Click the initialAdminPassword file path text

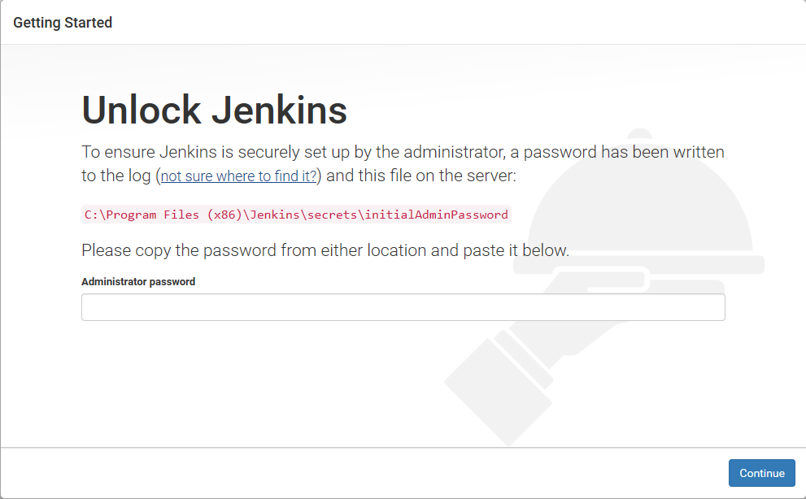[296, 215]
